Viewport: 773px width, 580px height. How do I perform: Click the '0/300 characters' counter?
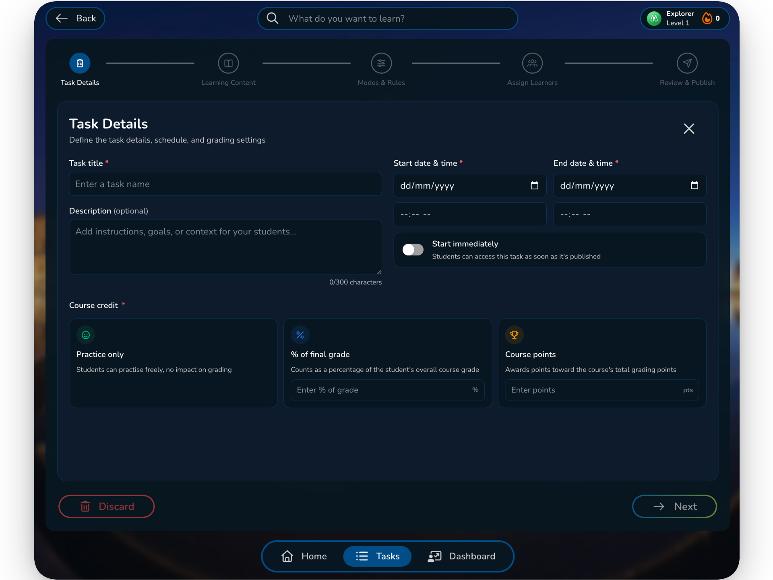[355, 282]
